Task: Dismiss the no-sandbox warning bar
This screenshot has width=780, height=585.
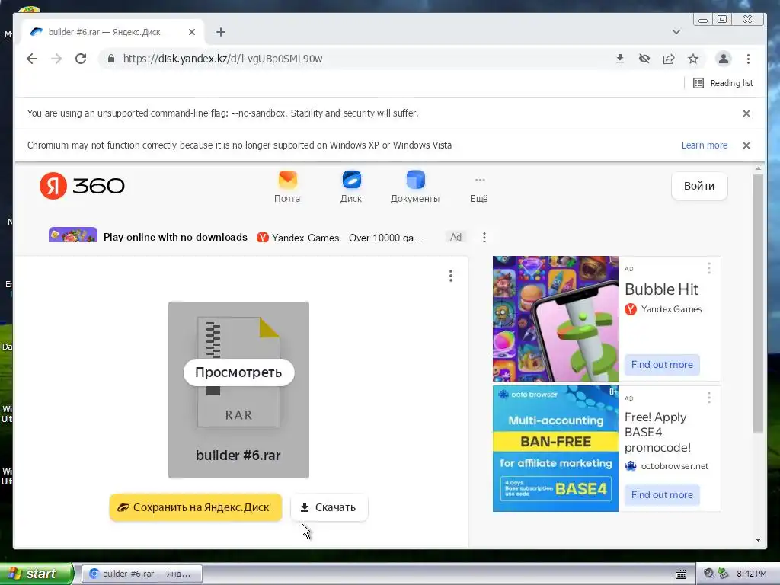Action: point(746,113)
